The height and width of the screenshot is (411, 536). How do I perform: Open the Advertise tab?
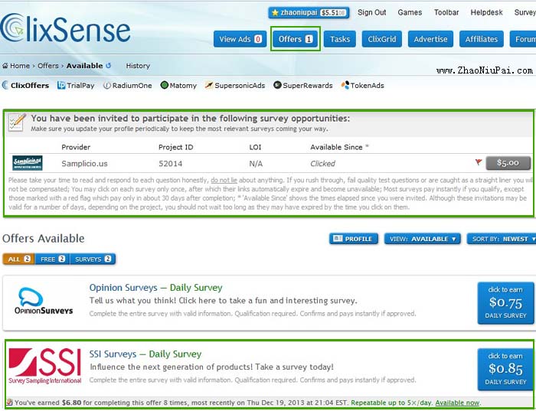[x=430, y=39]
